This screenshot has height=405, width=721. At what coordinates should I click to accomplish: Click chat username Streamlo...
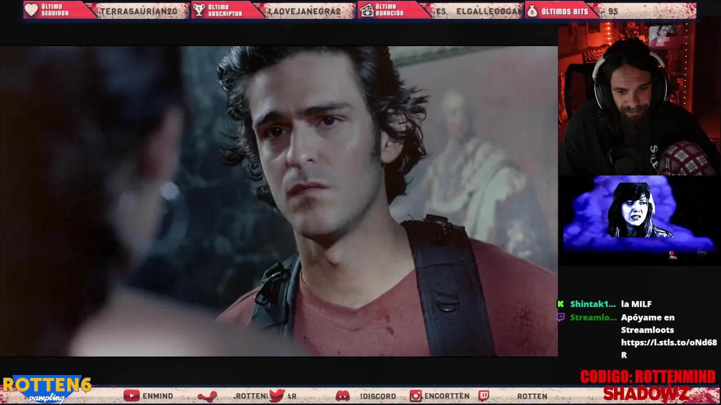[x=593, y=317]
